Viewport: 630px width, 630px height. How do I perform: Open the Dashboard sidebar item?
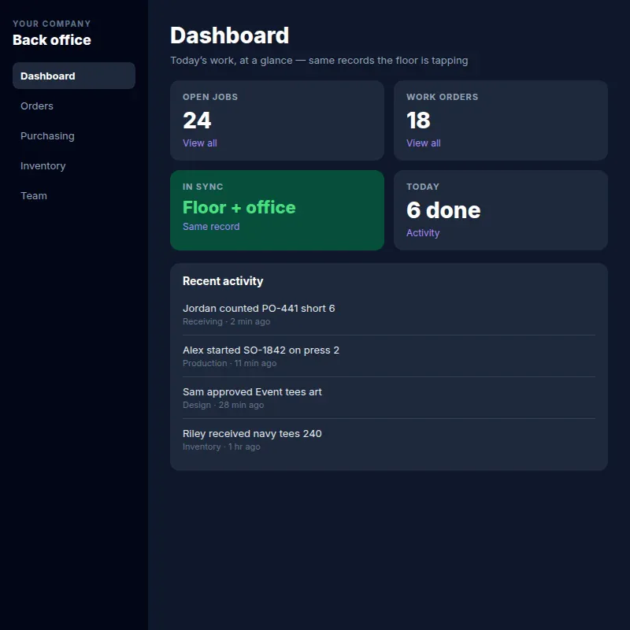[x=74, y=76]
